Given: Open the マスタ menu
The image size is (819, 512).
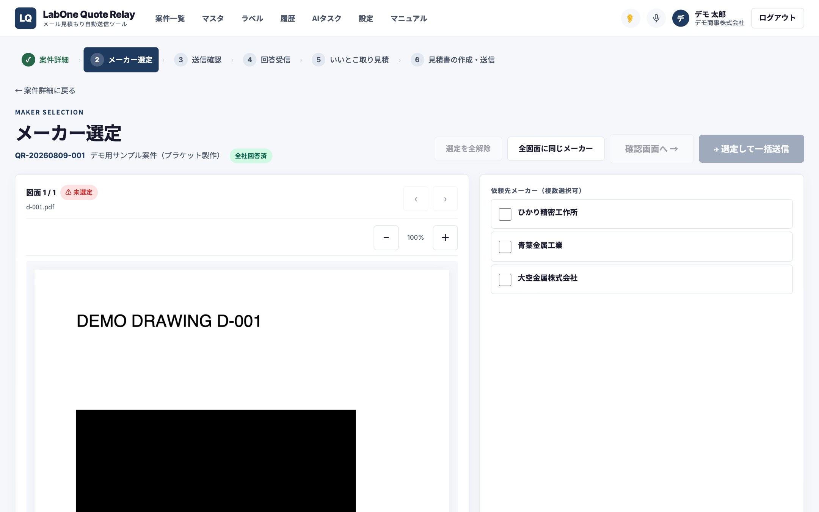Looking at the screenshot, I should pyautogui.click(x=213, y=19).
